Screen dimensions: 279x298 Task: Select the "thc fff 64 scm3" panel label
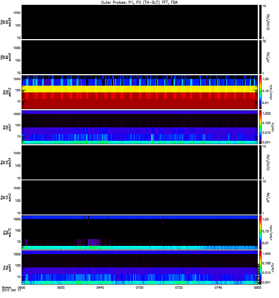coord(6,197)
